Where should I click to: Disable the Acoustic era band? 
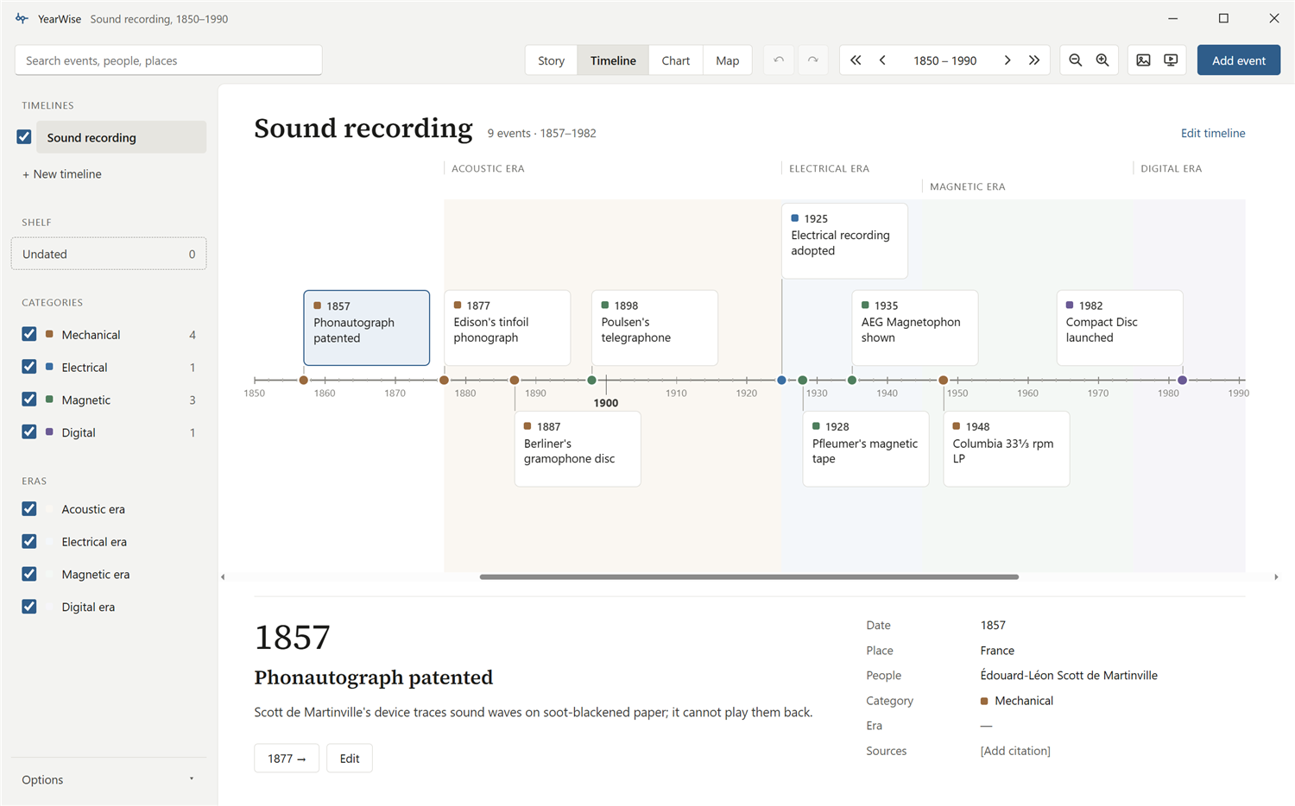coord(29,509)
